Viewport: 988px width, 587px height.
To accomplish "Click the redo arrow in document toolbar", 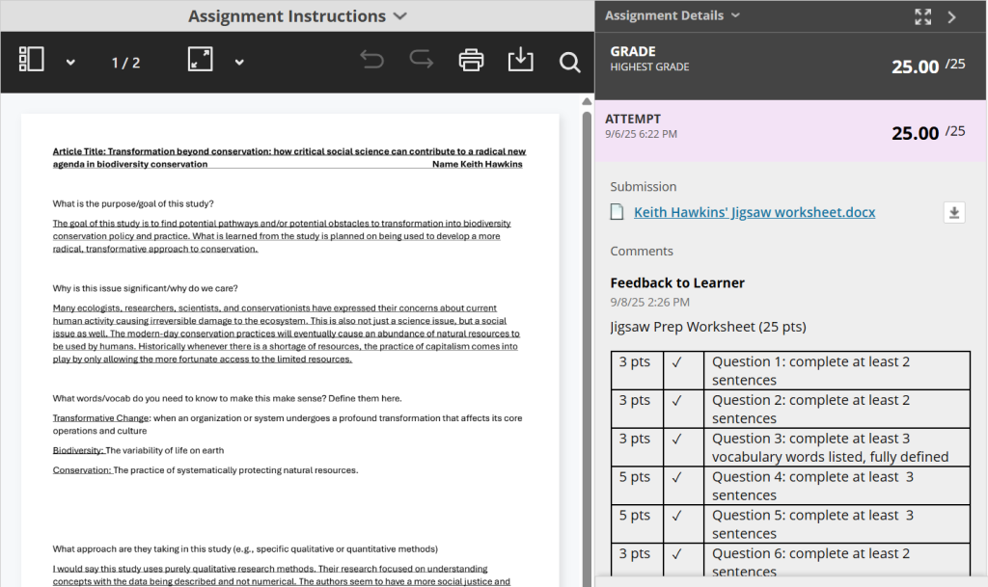I will tap(421, 61).
